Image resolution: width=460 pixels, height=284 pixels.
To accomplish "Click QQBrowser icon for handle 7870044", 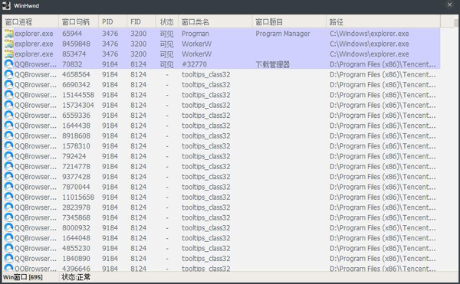I will [8, 187].
